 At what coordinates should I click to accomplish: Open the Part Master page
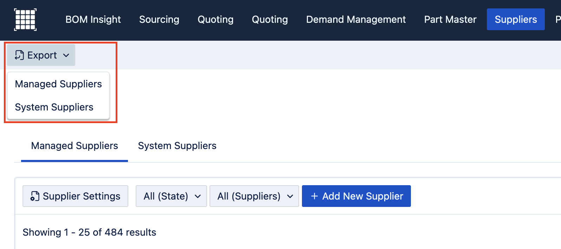tap(450, 20)
